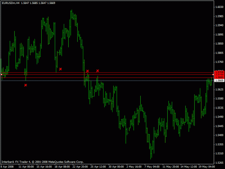Select the red X marker below the 11 Apr low
Viewport: 225px width, 169px height.
(x=26, y=85)
